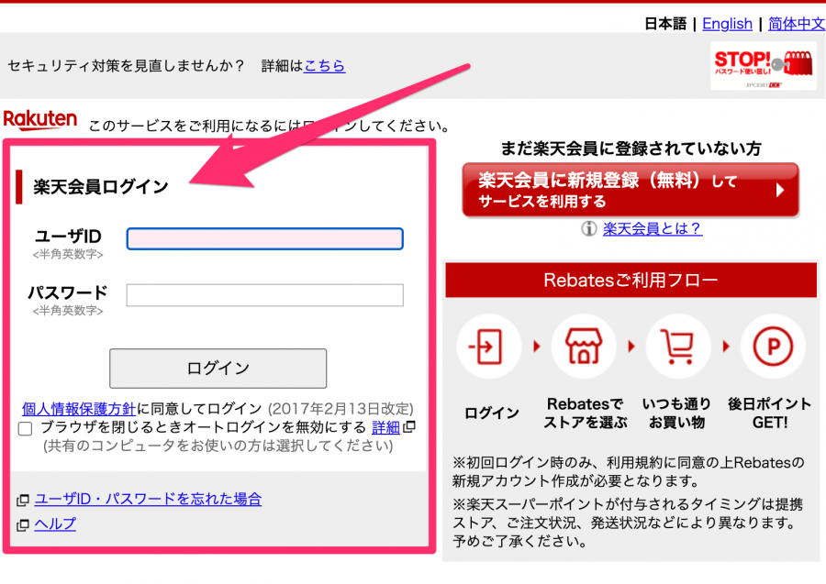826x584 pixels.
Task: Toggle the disable auto-login checkbox
Action: [26, 429]
